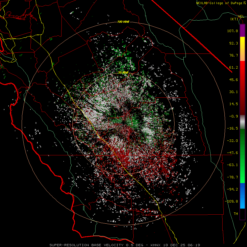247x247 pixels.
Task: Click the 107.8 velocity scale value
Action: [x=232, y=31]
